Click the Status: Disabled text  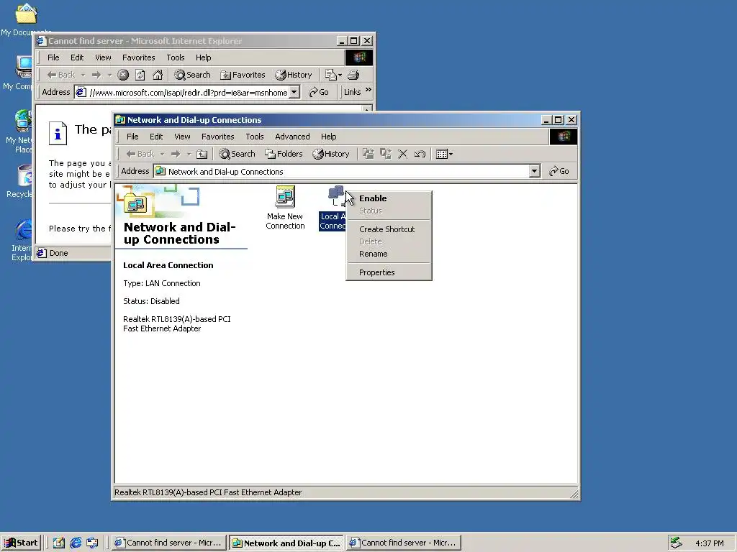click(151, 301)
